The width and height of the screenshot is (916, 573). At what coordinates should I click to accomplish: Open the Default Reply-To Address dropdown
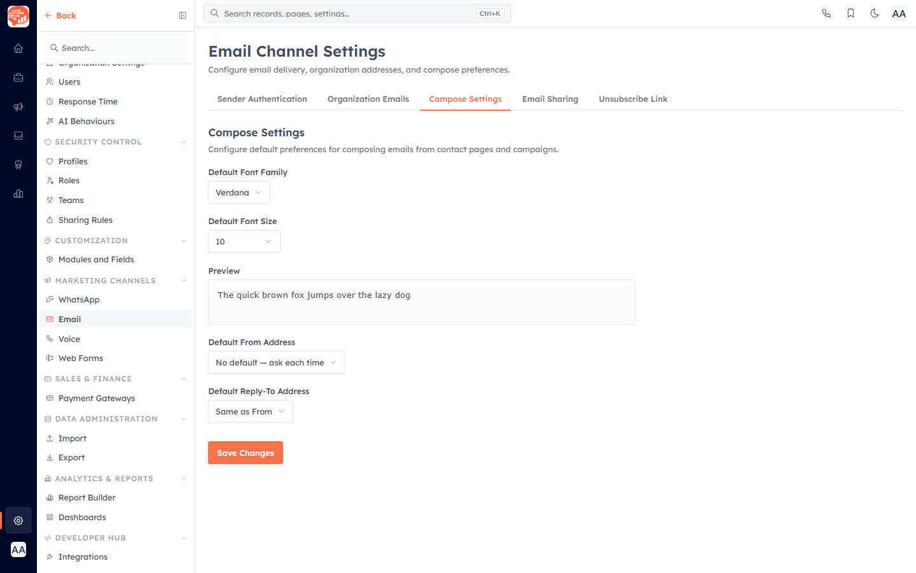[x=251, y=411]
